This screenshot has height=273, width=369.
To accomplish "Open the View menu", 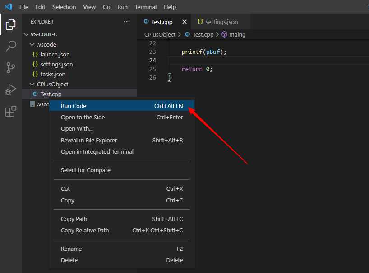I will [89, 7].
